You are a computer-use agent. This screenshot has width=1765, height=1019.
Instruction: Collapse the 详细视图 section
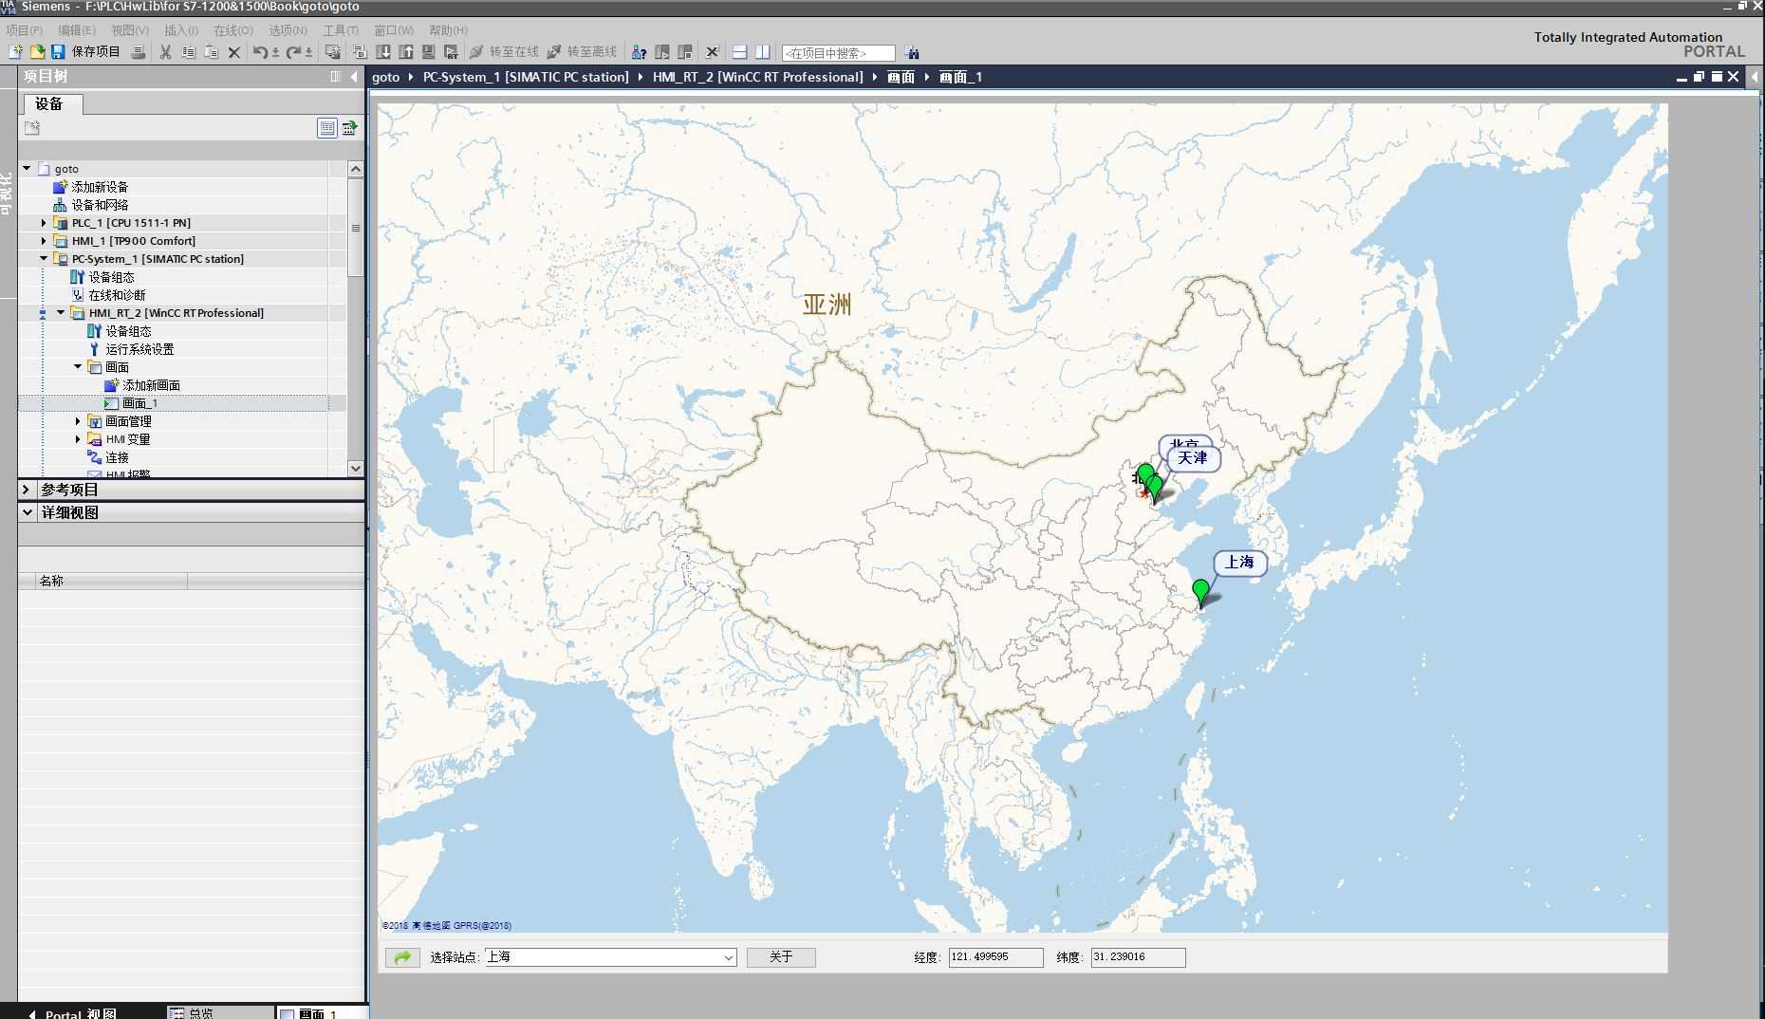[x=27, y=512]
